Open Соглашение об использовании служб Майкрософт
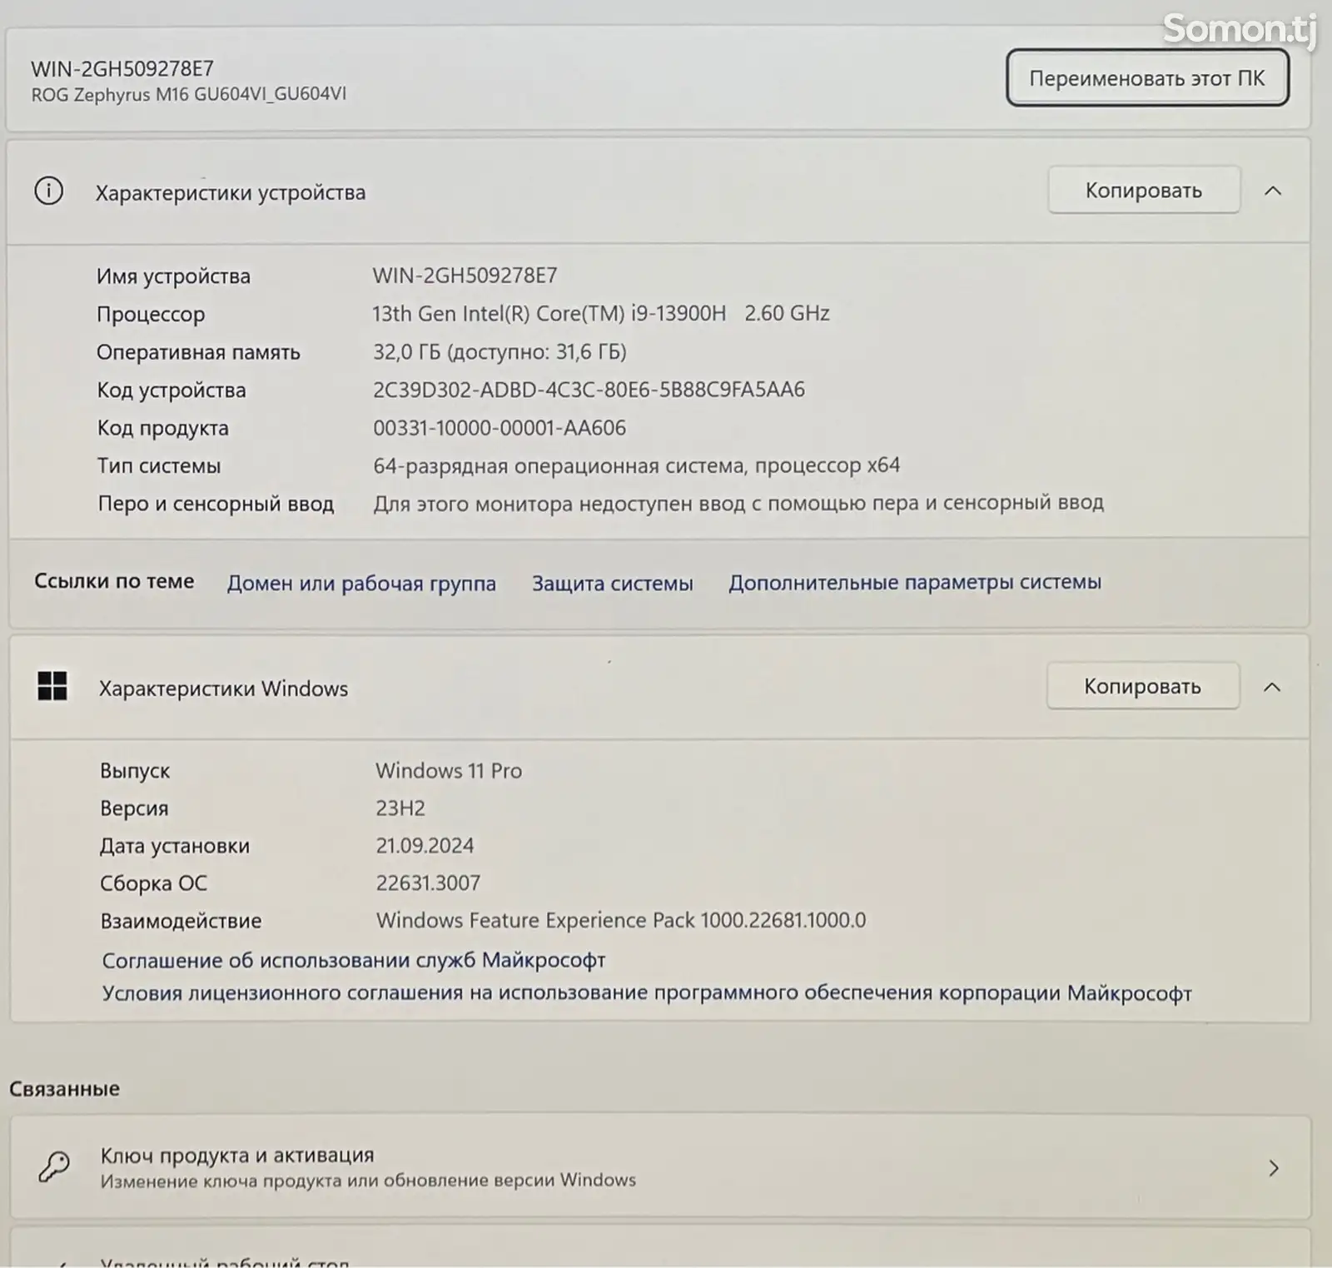This screenshot has width=1332, height=1268. tap(354, 960)
